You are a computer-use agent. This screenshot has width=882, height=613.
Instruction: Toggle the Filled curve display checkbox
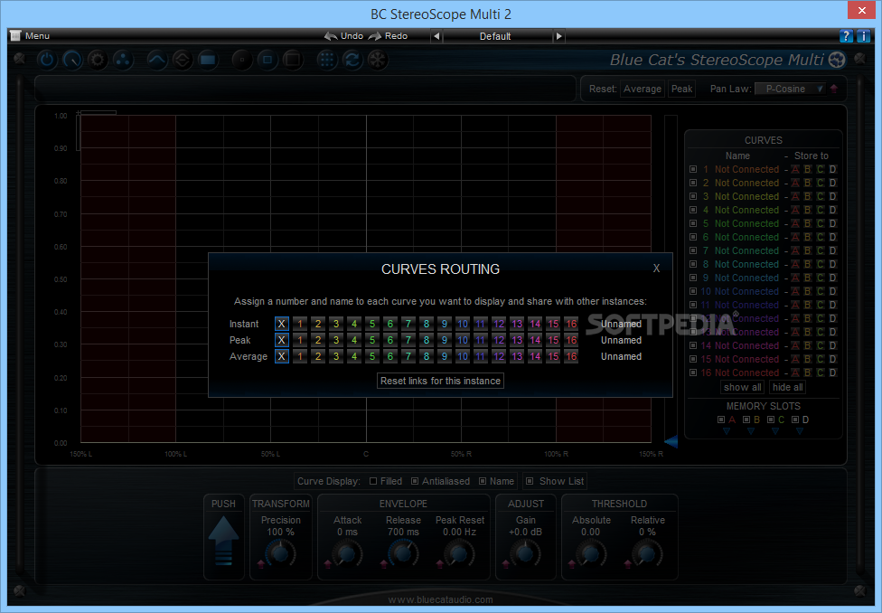coord(373,481)
